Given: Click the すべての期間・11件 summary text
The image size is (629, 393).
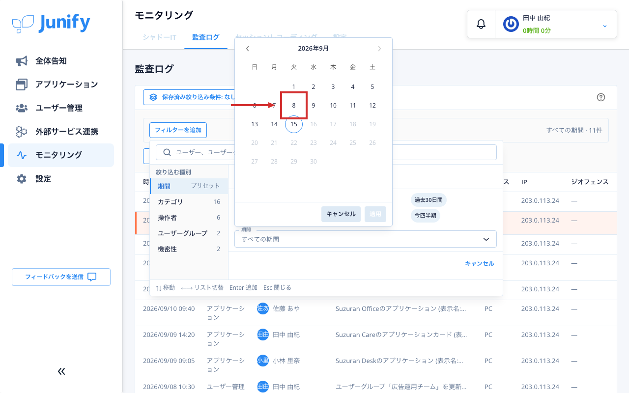Looking at the screenshot, I should pyautogui.click(x=574, y=130).
